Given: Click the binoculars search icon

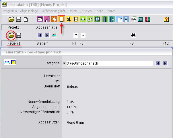Looking at the screenshot, I should [x=133, y=35].
